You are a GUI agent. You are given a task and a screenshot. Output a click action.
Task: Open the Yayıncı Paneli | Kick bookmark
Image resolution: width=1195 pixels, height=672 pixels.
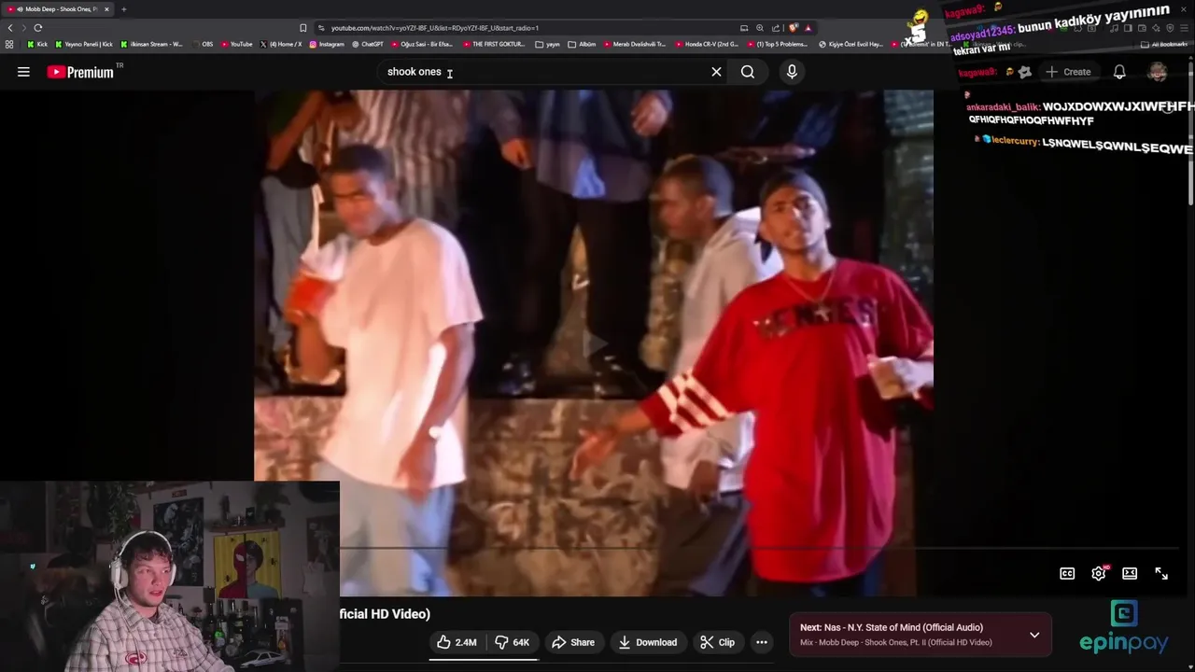[84, 44]
